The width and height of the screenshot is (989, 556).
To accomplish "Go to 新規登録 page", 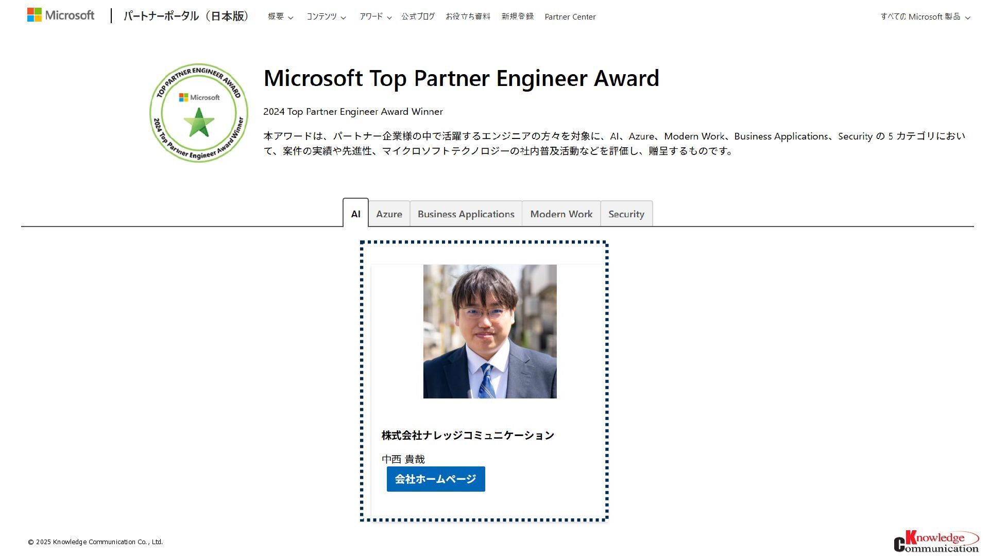I will (x=517, y=16).
